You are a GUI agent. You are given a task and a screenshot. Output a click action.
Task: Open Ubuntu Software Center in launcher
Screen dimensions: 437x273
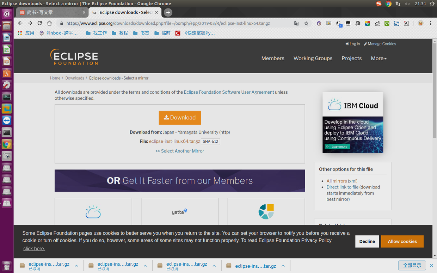click(7, 73)
